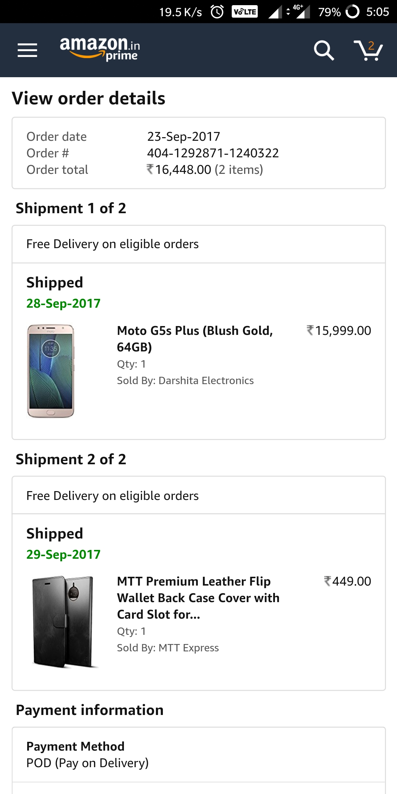
Task: Tap the Amazon.in prime logo
Action: (x=100, y=49)
